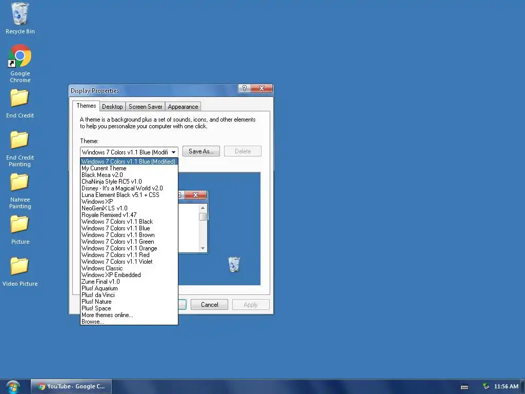This screenshot has height=394, width=525.
Task: Select the Nahvee Painting folder icon
Action: click(x=20, y=191)
